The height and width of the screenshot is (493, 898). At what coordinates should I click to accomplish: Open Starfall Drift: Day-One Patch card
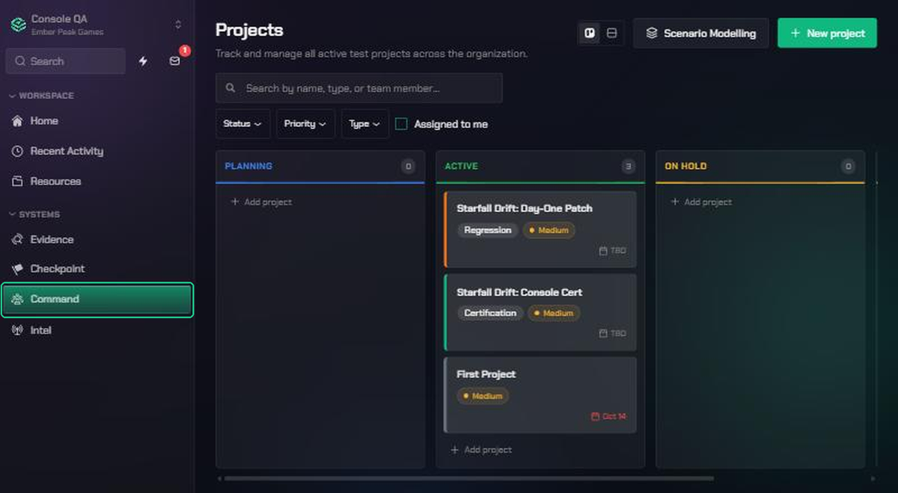[x=540, y=229]
